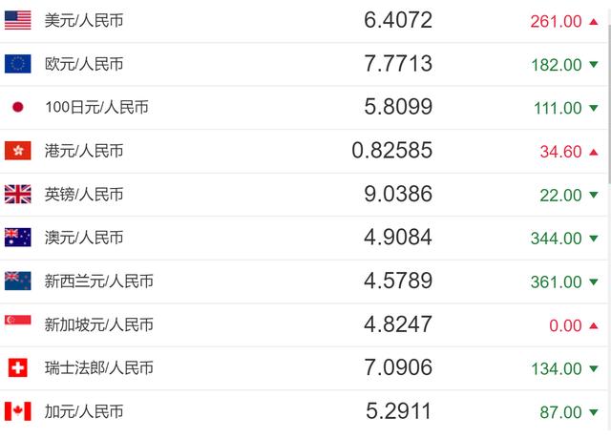Click the Canada flag icon
The height and width of the screenshot is (438, 611).
18,411
